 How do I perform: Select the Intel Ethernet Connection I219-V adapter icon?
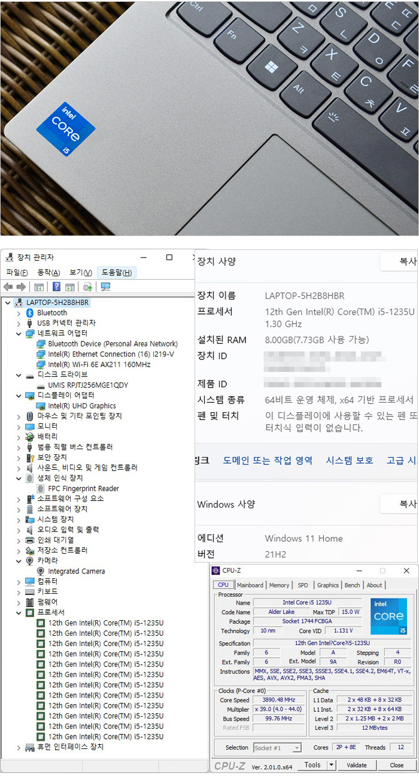point(41,354)
